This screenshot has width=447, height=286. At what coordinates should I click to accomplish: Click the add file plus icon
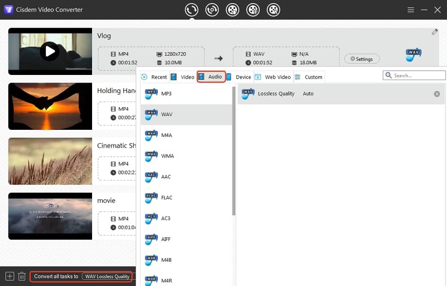[x=10, y=276]
